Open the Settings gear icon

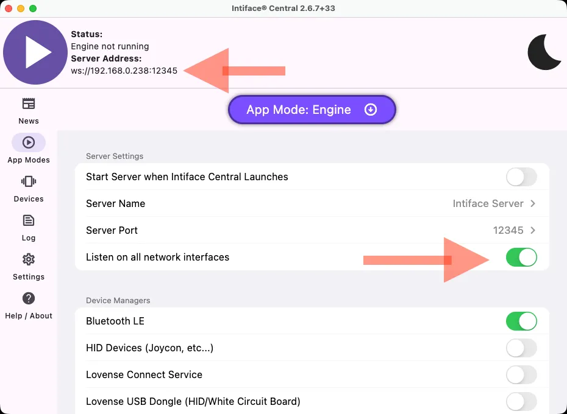28,259
